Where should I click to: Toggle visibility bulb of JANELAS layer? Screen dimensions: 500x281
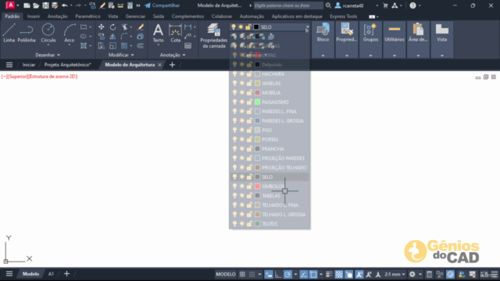point(234,84)
